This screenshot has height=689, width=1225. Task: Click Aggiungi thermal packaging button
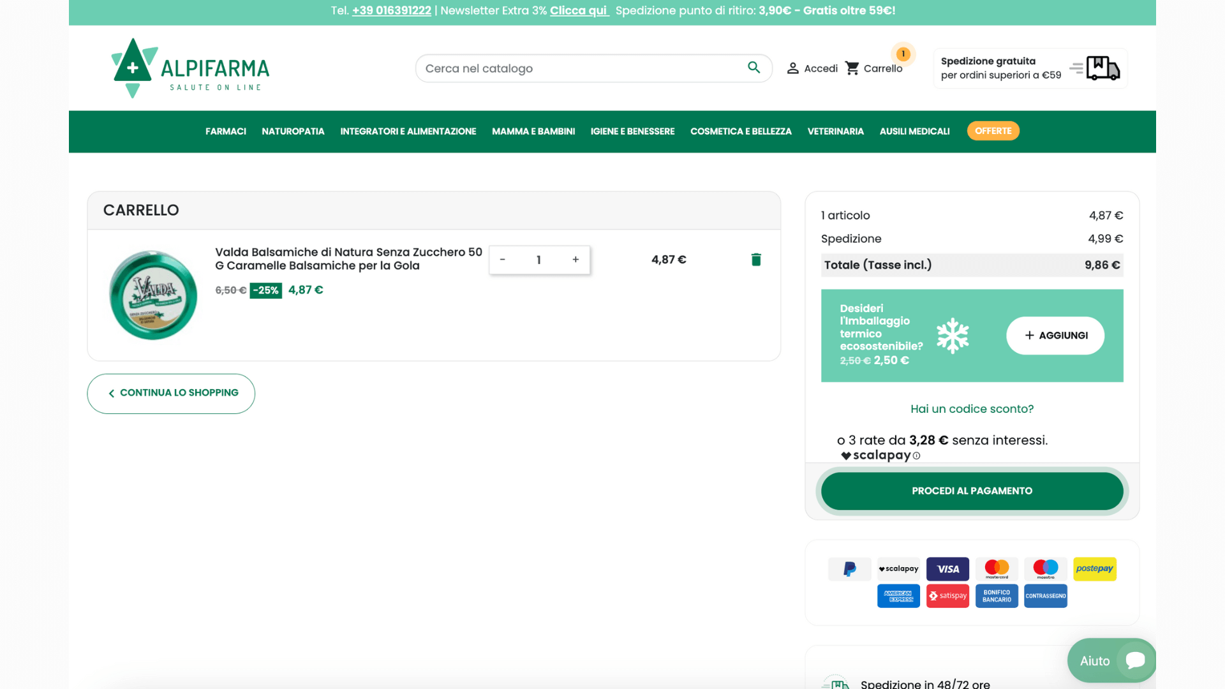(1055, 336)
